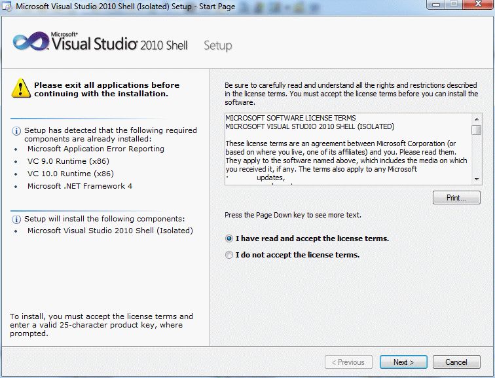Click info icon beside already installed components
Viewport: 495px width, 378px height.
(16, 131)
